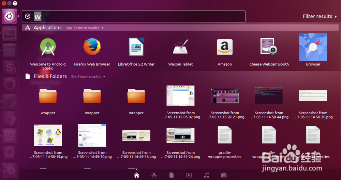The image size is (341, 180).
Task: Open Screenshot from 7-05-11 14-49-30.png
Action: tap(92, 142)
